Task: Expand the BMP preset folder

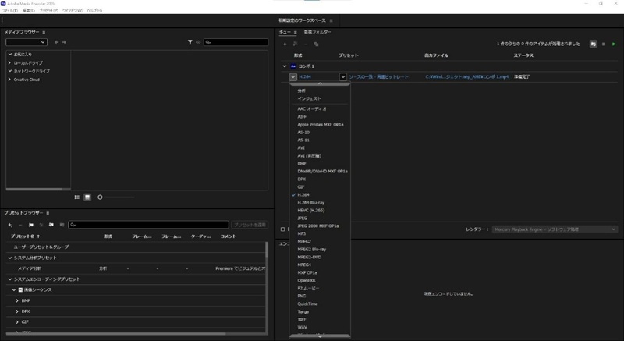Action: point(17,300)
